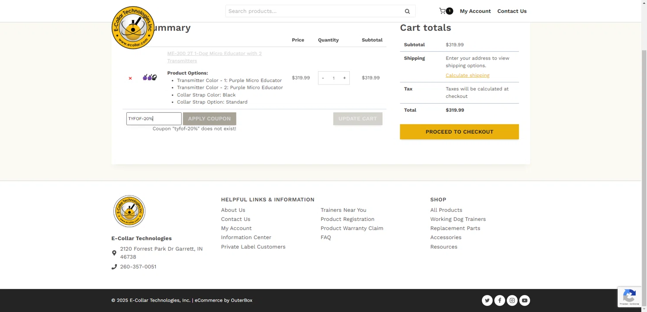Screen dimensions: 647x312
Task: Browse All Products in Shop
Action: click(x=446, y=210)
